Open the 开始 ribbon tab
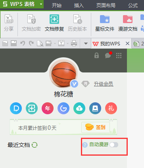The width and height of the screenshot is (144, 168). (x=57, y=5)
